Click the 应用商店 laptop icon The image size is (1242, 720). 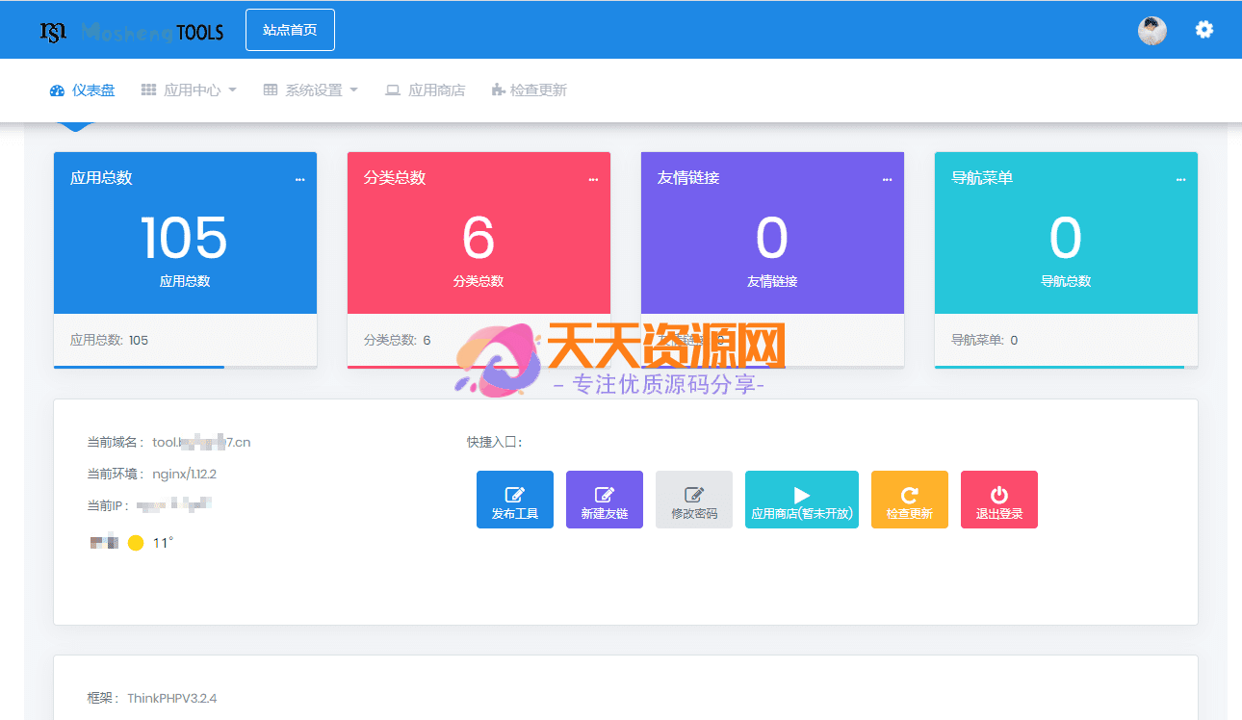point(393,90)
